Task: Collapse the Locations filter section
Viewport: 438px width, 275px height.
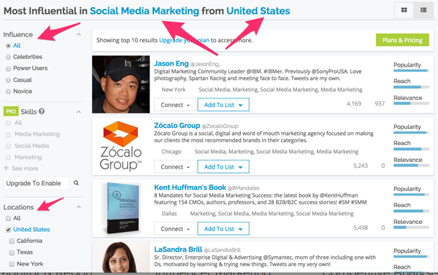Action: pyautogui.click(x=79, y=207)
